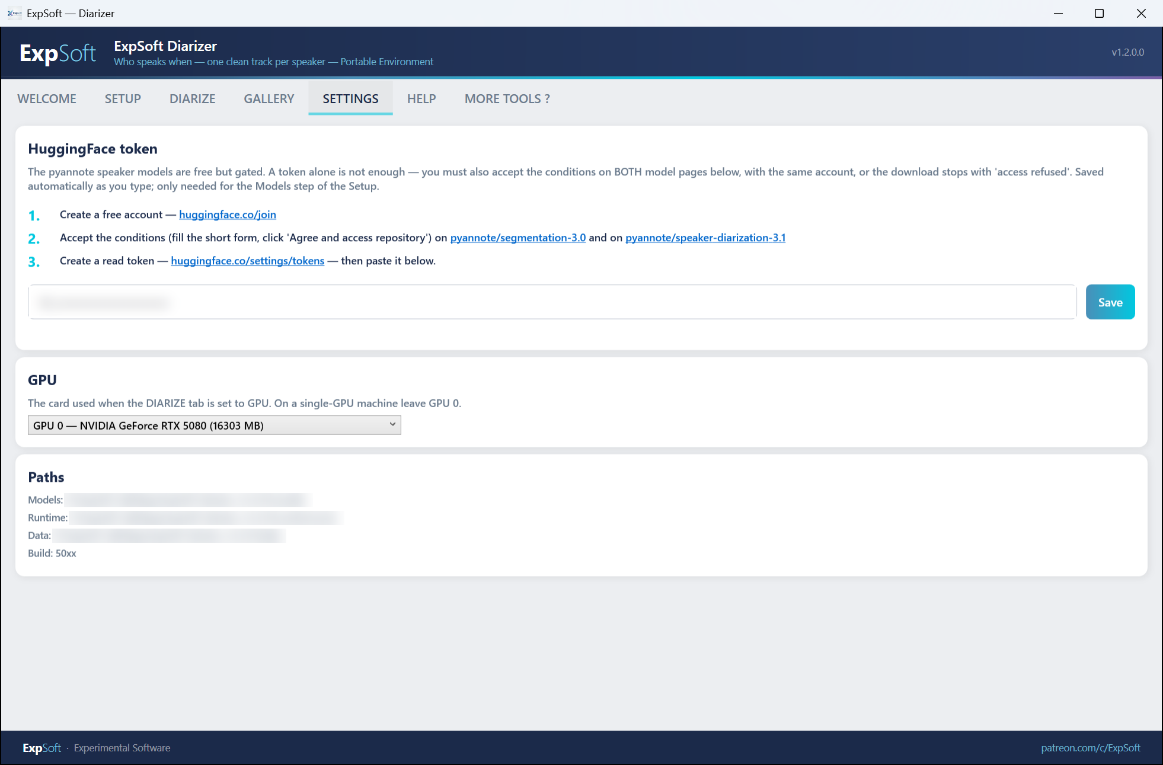This screenshot has width=1163, height=765.
Task: Click the 'Build: 50xx' text
Action: (x=52, y=553)
